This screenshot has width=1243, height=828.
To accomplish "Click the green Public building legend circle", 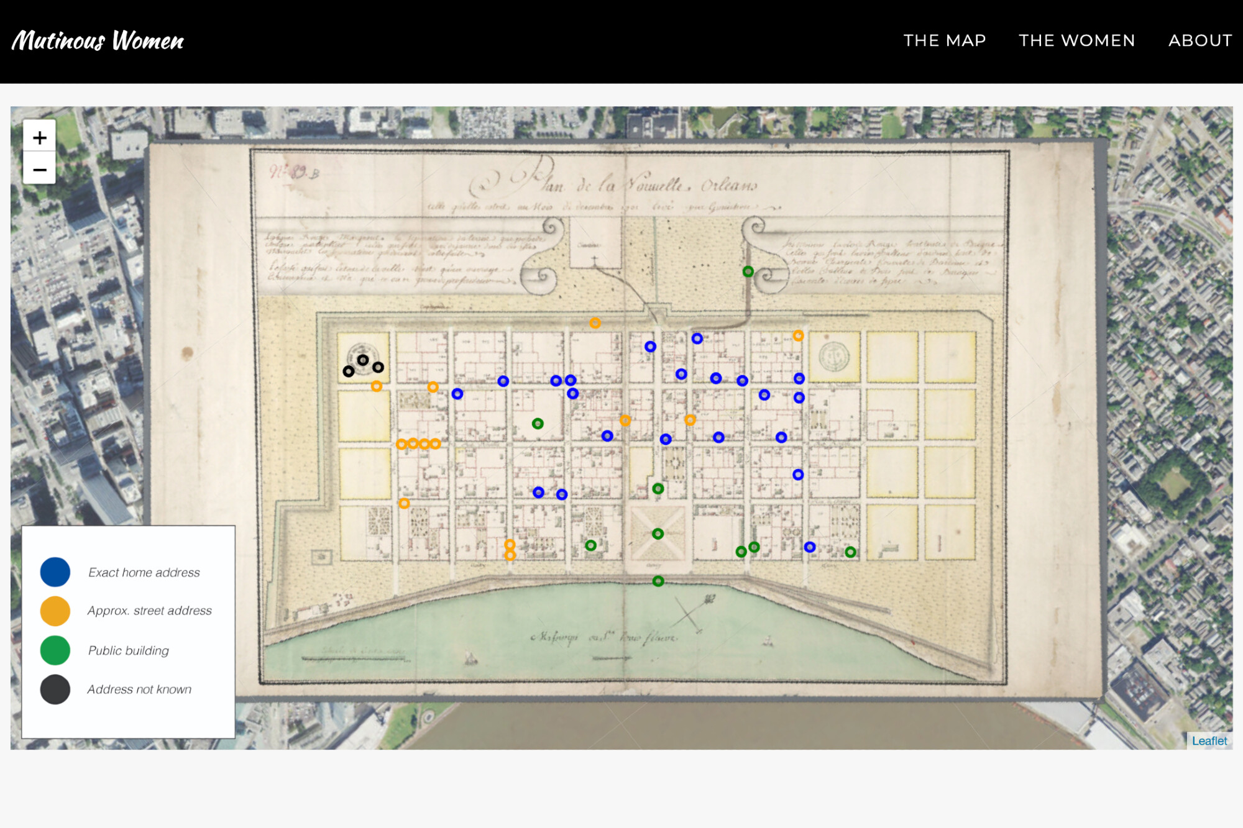I will tap(55, 650).
